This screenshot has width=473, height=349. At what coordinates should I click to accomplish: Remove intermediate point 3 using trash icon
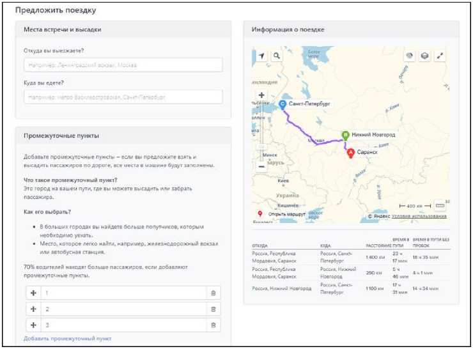(213, 325)
